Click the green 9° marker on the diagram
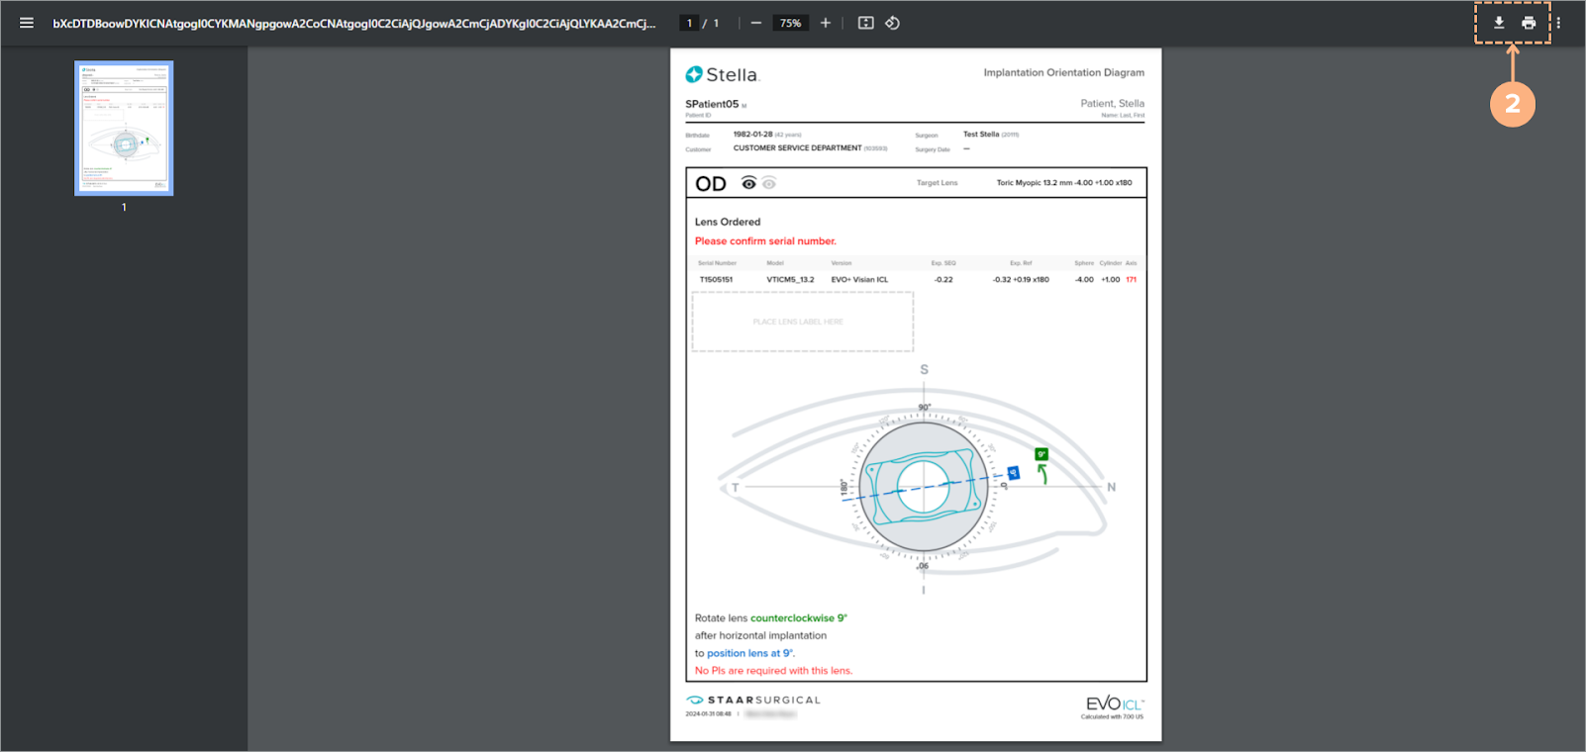The width and height of the screenshot is (1586, 752). click(1041, 454)
